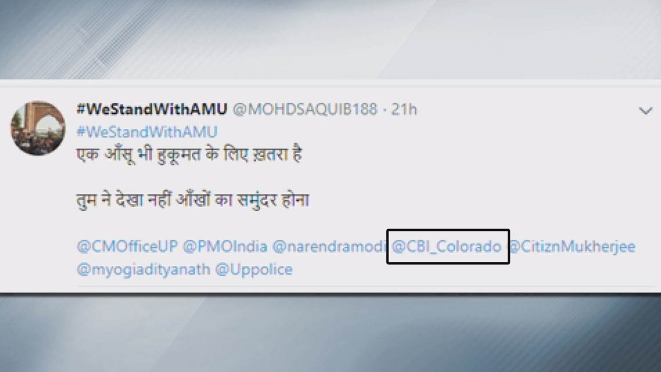Visit the @myogiadityanath mention
Screen dimensions: 661x372
click(x=143, y=269)
